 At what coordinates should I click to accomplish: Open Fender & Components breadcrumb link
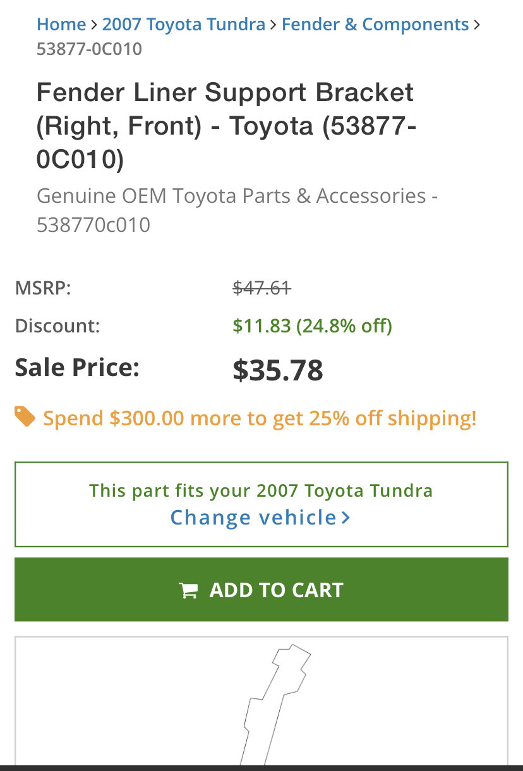point(375,25)
